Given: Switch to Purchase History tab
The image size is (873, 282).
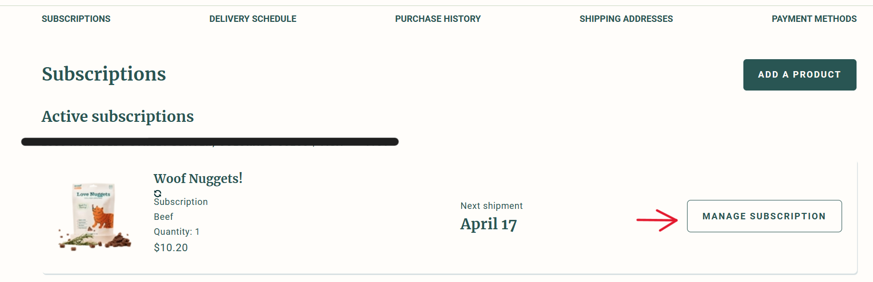Looking at the screenshot, I should 438,19.
